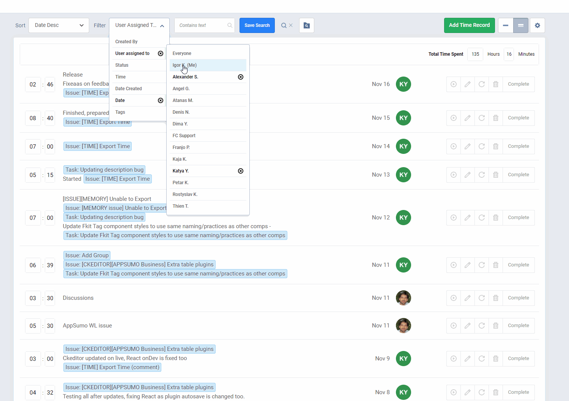Open the Sort Date Desc dropdown
Screen dimensions: 569x401
tap(59, 25)
